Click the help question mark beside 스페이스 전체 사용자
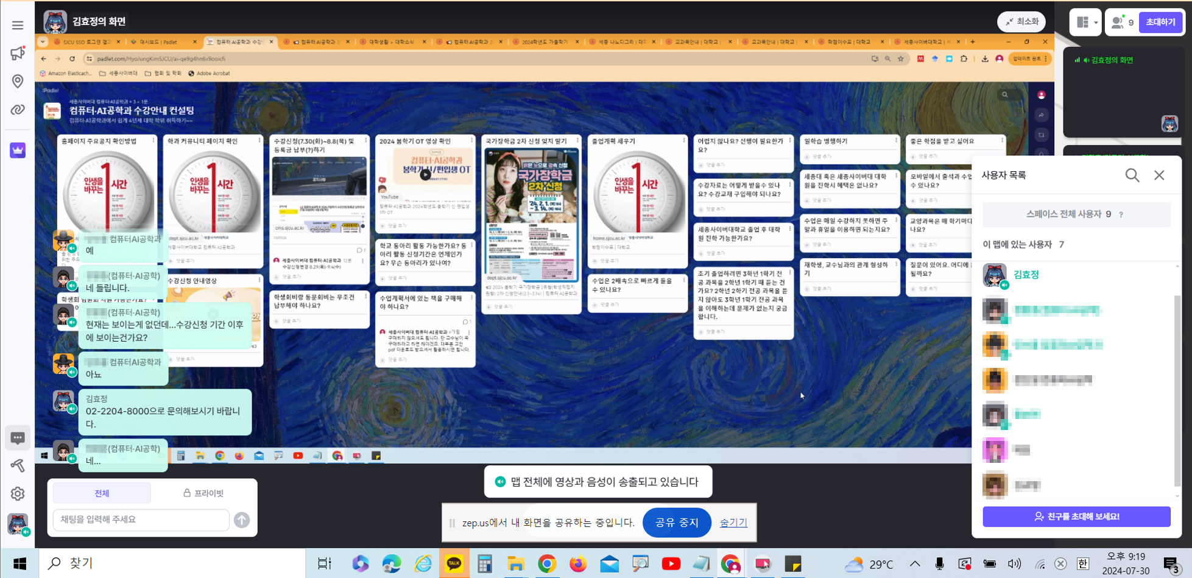The image size is (1192, 578). [1121, 215]
